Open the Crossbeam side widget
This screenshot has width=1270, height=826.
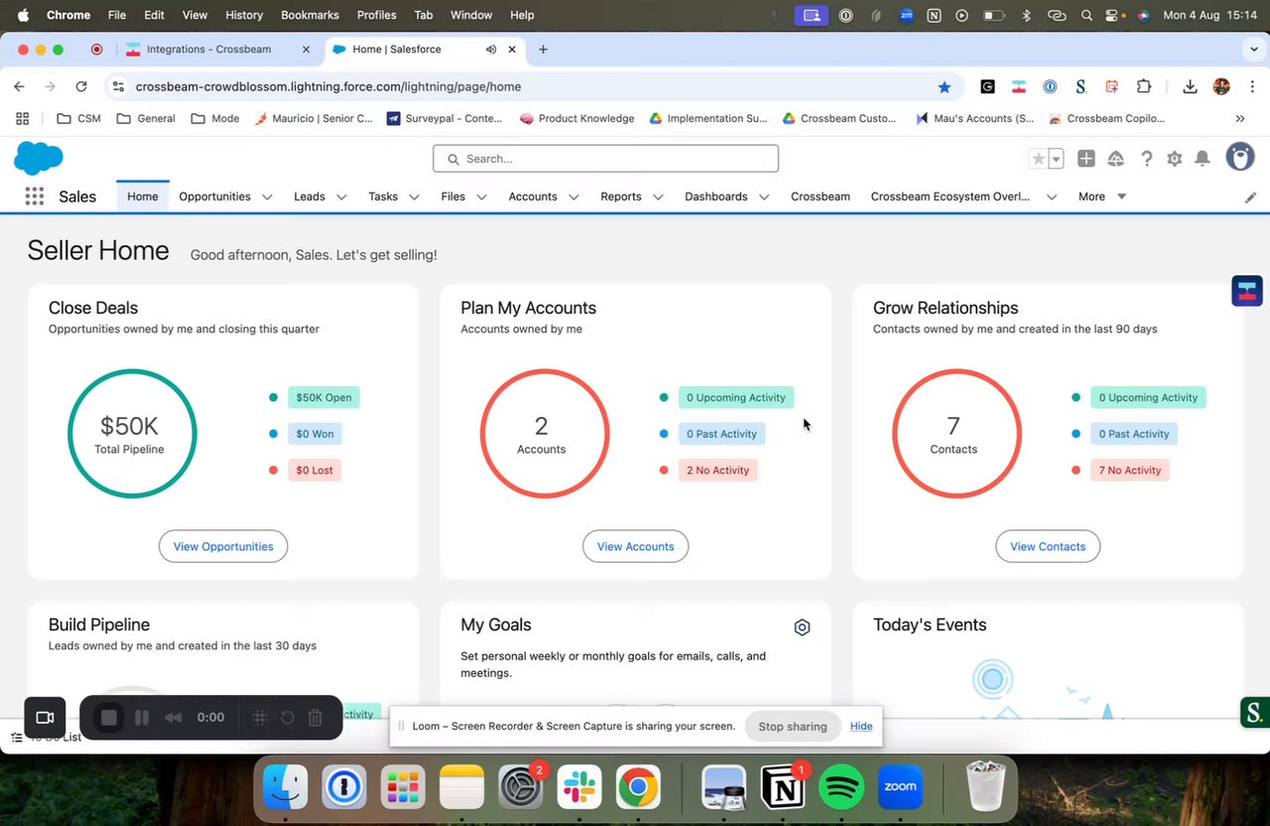[1247, 291]
